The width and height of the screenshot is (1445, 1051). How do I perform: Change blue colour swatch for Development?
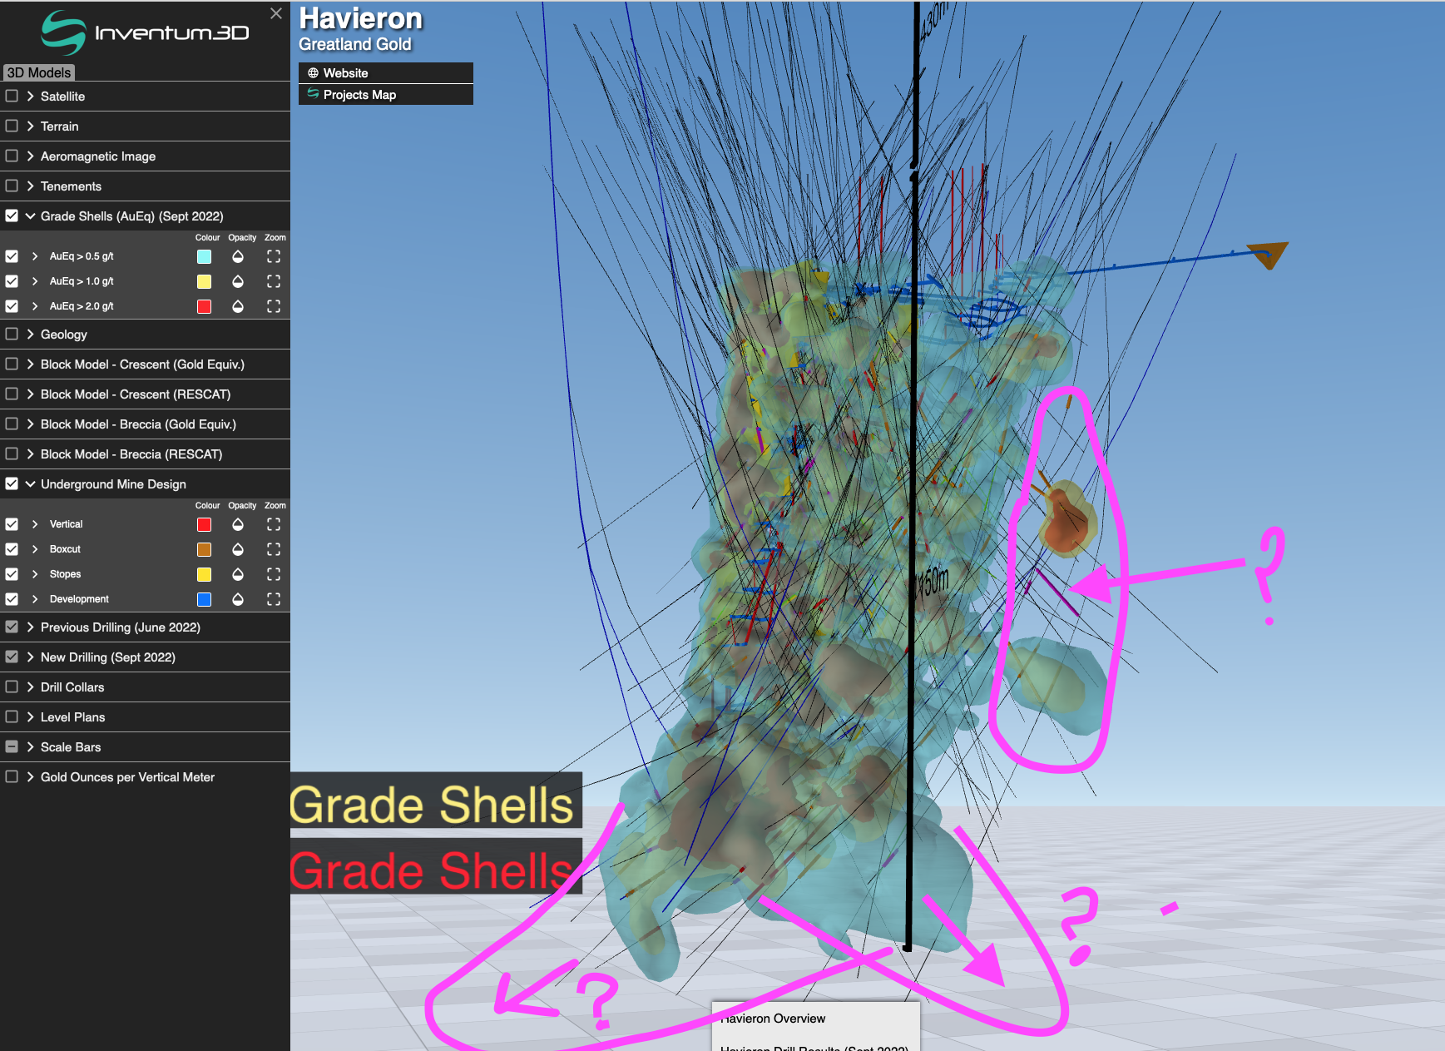point(204,599)
